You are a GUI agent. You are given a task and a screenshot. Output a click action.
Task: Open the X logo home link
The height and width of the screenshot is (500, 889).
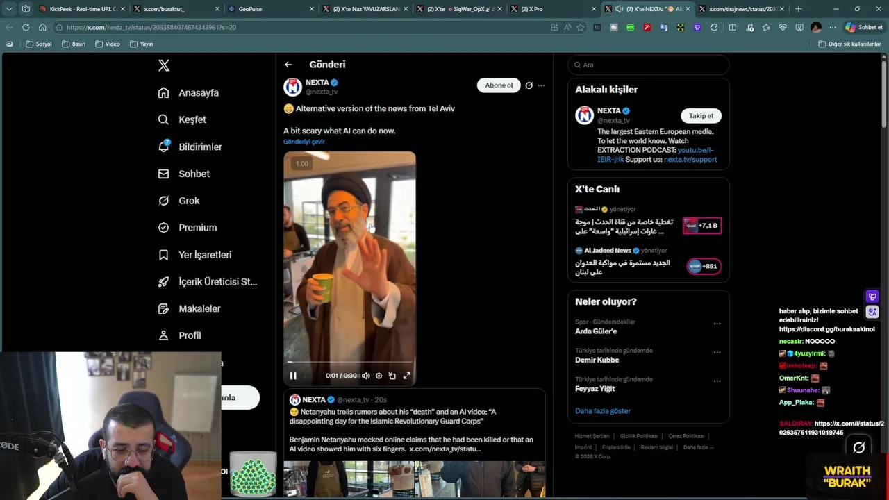(164, 65)
